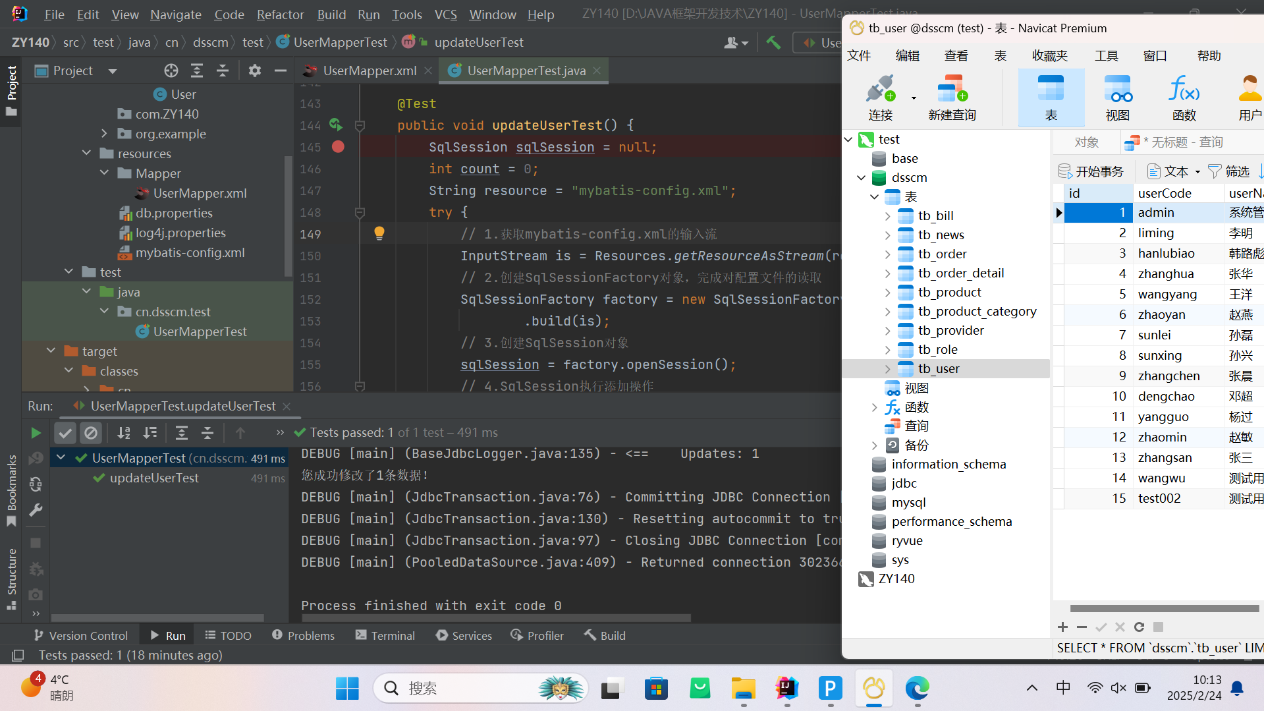The height and width of the screenshot is (711, 1264).
Task: Click the console horizontal scrollbar
Action: coord(496,618)
